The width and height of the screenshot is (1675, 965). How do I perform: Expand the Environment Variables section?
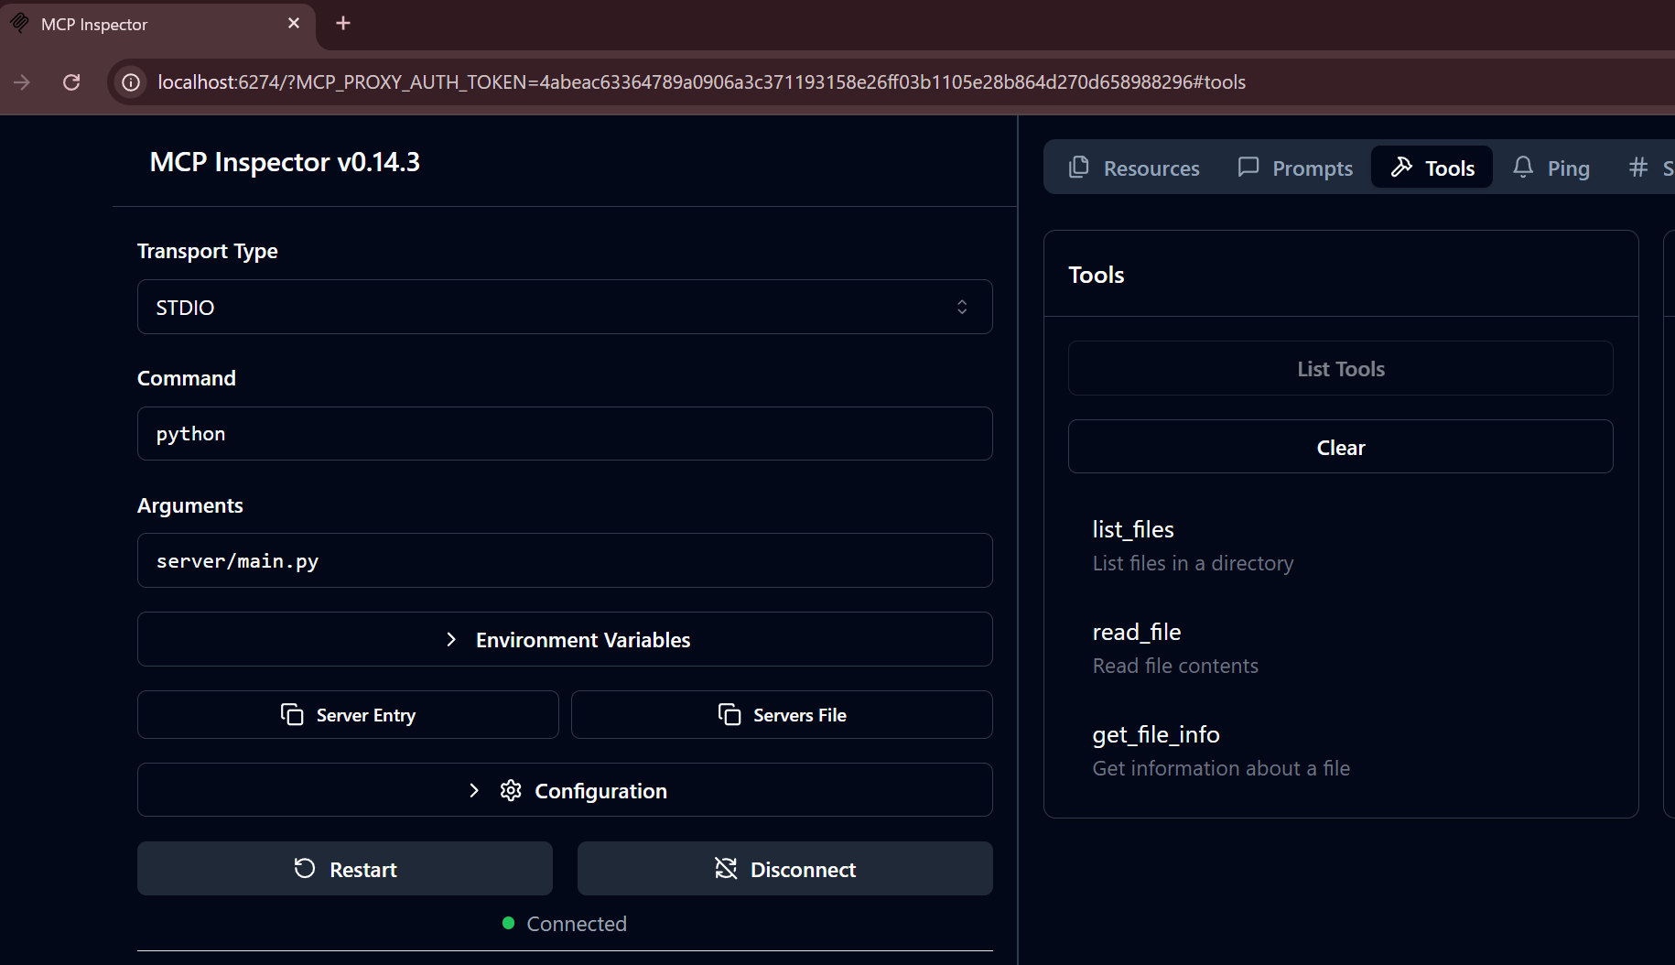pos(564,639)
